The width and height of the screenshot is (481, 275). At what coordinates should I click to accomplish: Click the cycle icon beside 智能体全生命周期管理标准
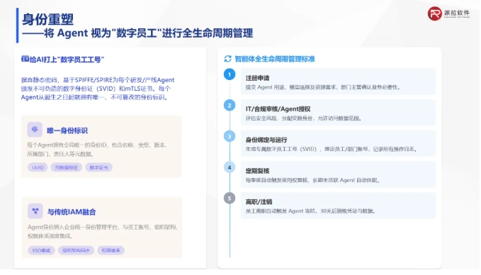point(227,59)
